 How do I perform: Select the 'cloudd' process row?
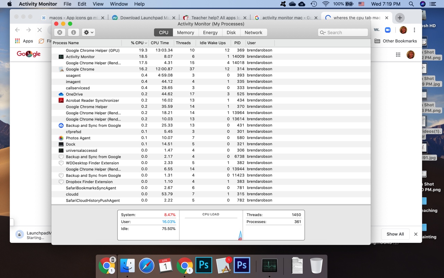click(x=211, y=194)
